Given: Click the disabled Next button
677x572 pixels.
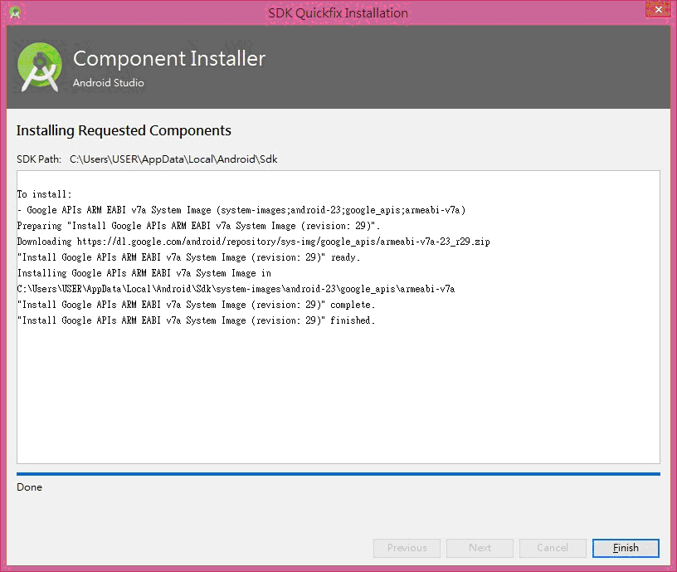Looking at the screenshot, I should (480, 548).
